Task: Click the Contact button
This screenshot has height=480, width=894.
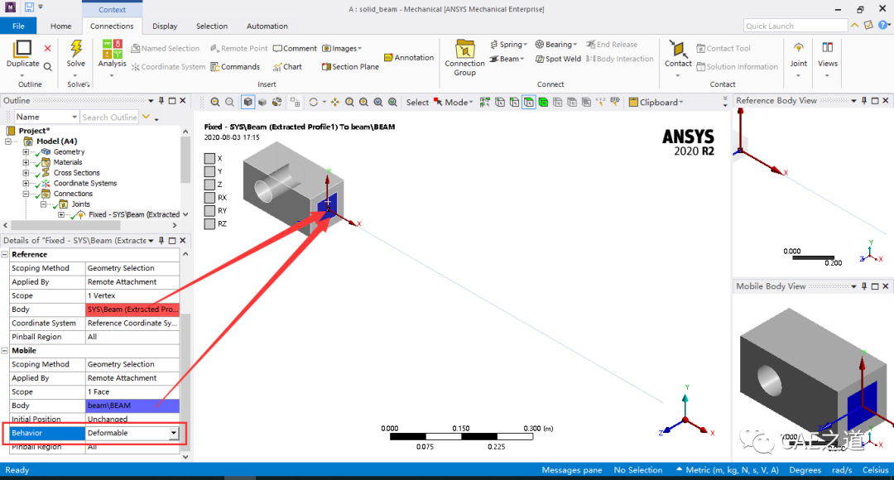Action: [678, 57]
